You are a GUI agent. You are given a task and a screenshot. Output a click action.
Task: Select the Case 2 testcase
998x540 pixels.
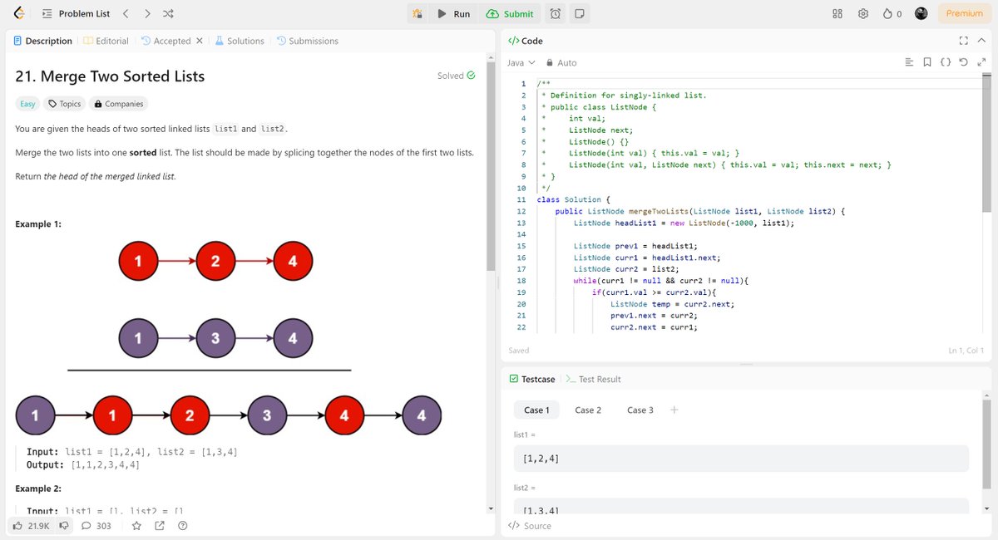(589, 410)
